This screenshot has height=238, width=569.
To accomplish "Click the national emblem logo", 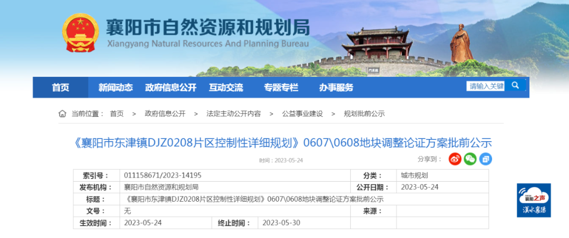I will [80, 33].
